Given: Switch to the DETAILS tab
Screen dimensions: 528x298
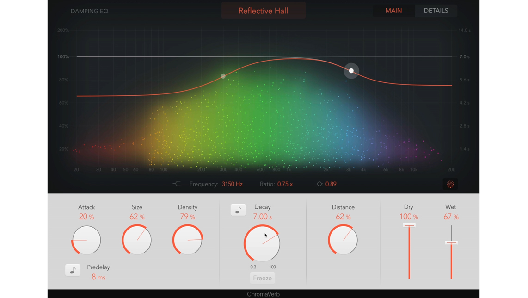Looking at the screenshot, I should [x=436, y=11].
